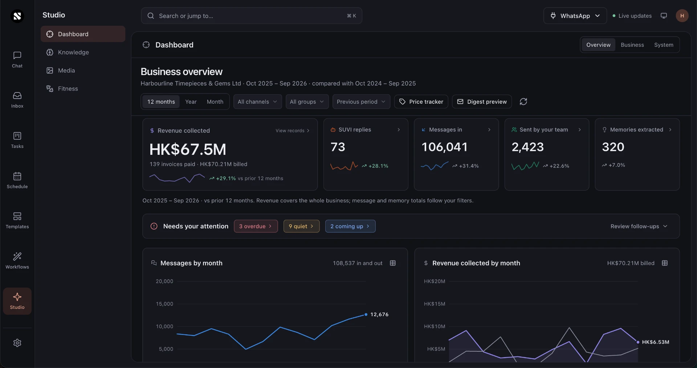Open the All channels filter dropdown
This screenshot has height=368, width=697.
[257, 102]
